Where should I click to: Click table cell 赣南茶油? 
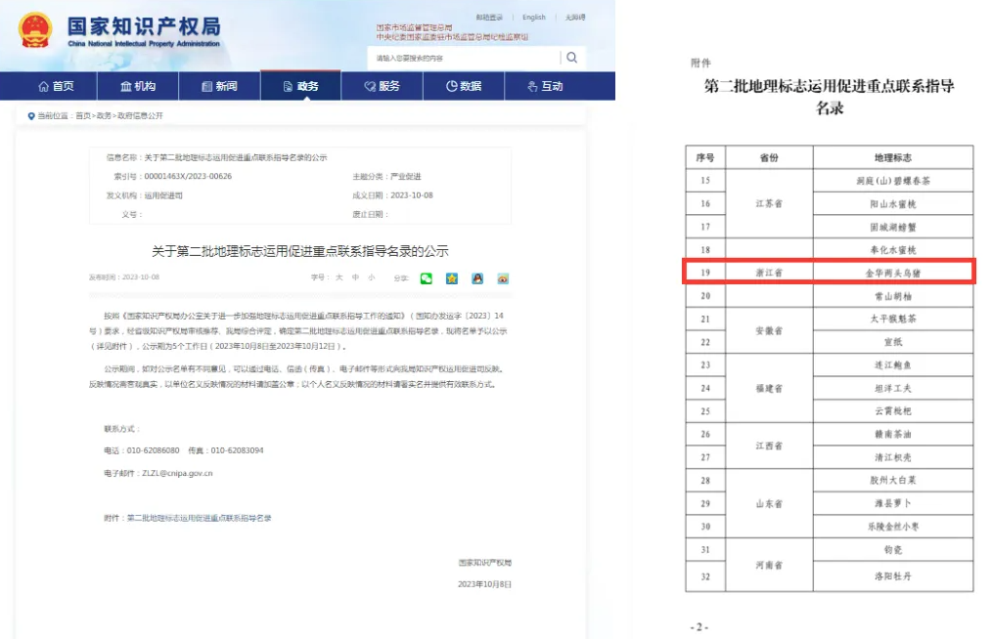pos(893,435)
